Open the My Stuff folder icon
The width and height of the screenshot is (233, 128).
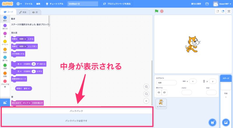[207, 4]
